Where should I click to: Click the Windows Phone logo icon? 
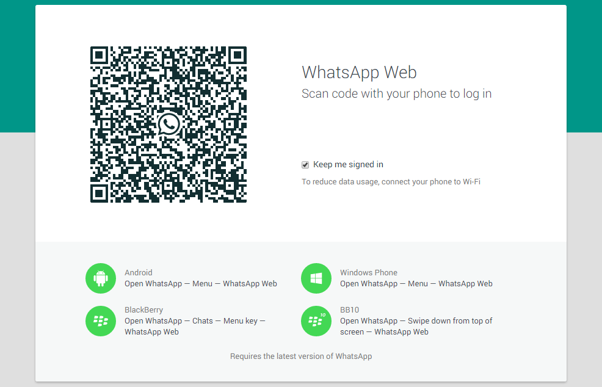click(x=316, y=279)
